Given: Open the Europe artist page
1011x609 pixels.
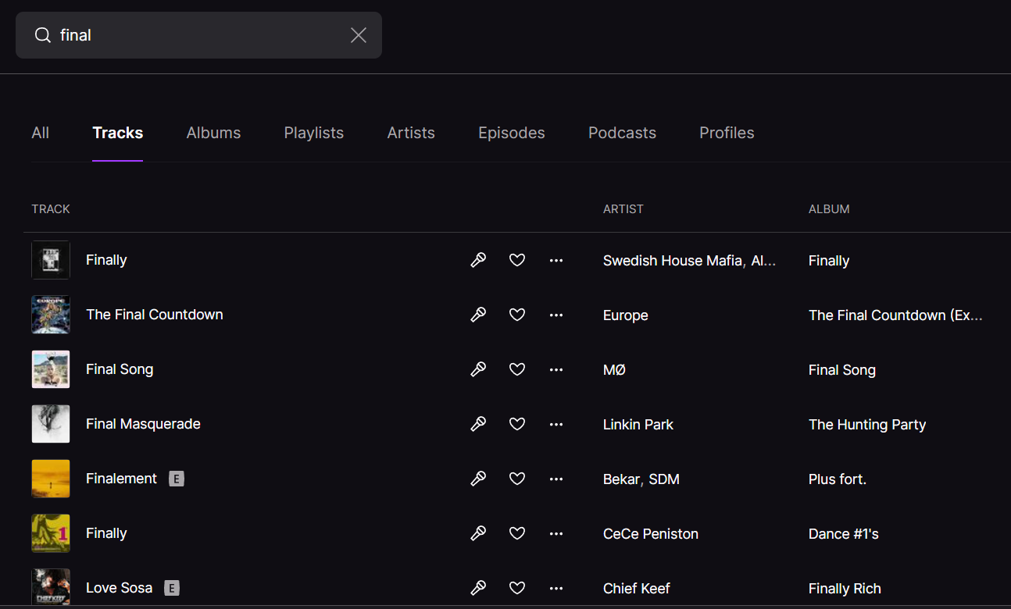Looking at the screenshot, I should coord(626,315).
